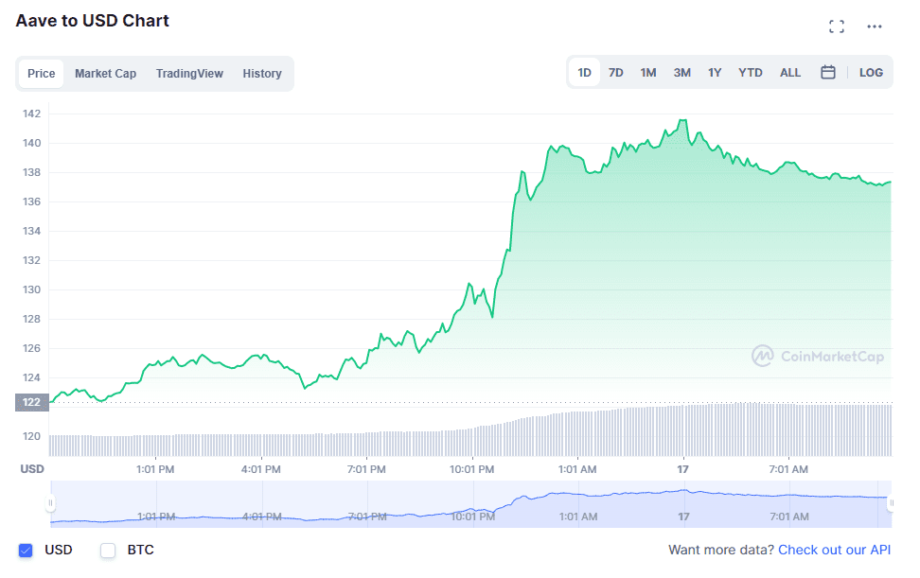Image resolution: width=920 pixels, height=578 pixels.
Task: Follow the Check out our API link
Action: 834,550
